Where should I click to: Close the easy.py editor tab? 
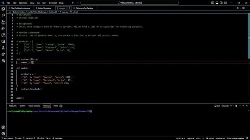[x=70, y=8]
